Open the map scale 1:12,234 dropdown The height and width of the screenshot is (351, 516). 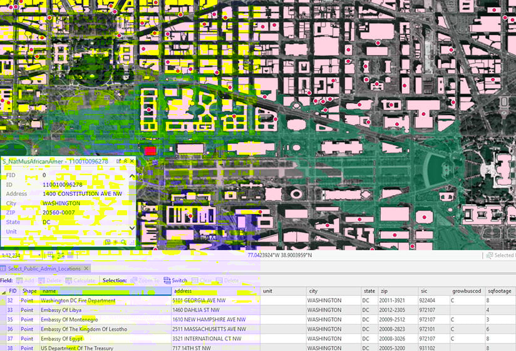(x=39, y=255)
